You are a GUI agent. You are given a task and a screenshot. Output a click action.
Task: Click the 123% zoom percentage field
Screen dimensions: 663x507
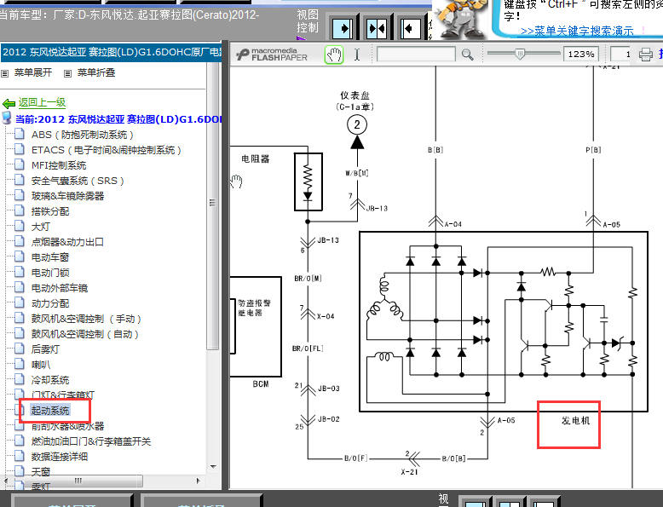coord(580,55)
